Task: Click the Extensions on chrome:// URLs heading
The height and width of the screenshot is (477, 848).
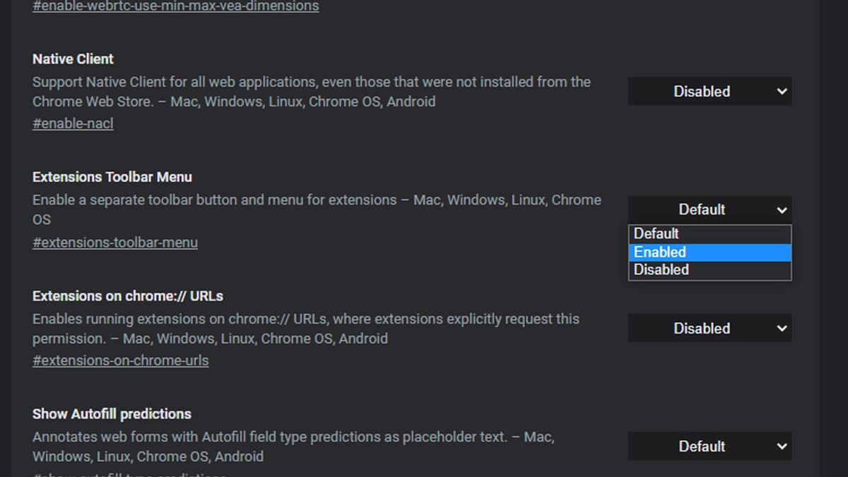Action: pos(128,296)
